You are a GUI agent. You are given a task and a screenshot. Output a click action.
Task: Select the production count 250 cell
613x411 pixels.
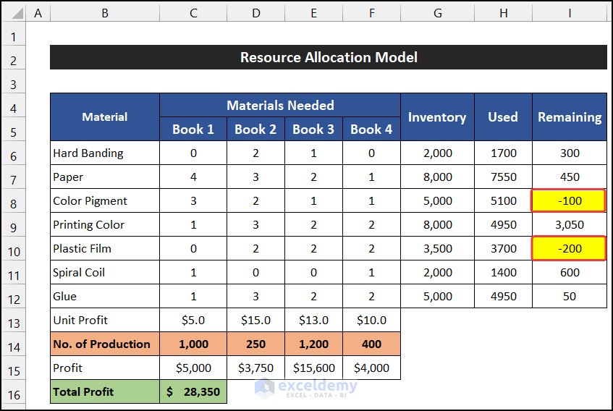coord(255,344)
